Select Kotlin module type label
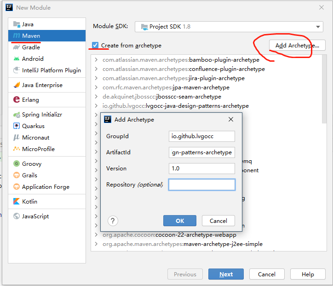The width and height of the screenshot is (333, 286). click(x=30, y=201)
